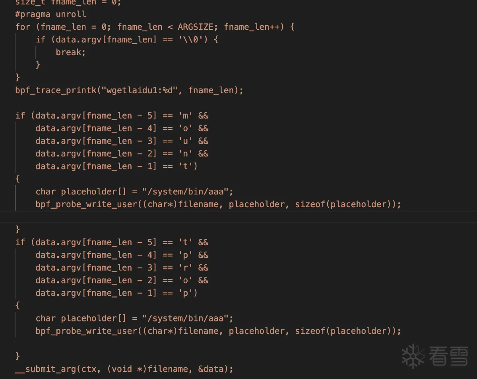Place cursor on the break; statement

tap(71, 52)
